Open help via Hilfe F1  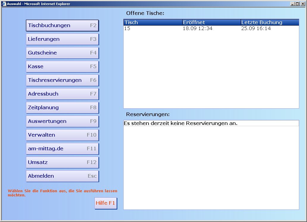106,203
